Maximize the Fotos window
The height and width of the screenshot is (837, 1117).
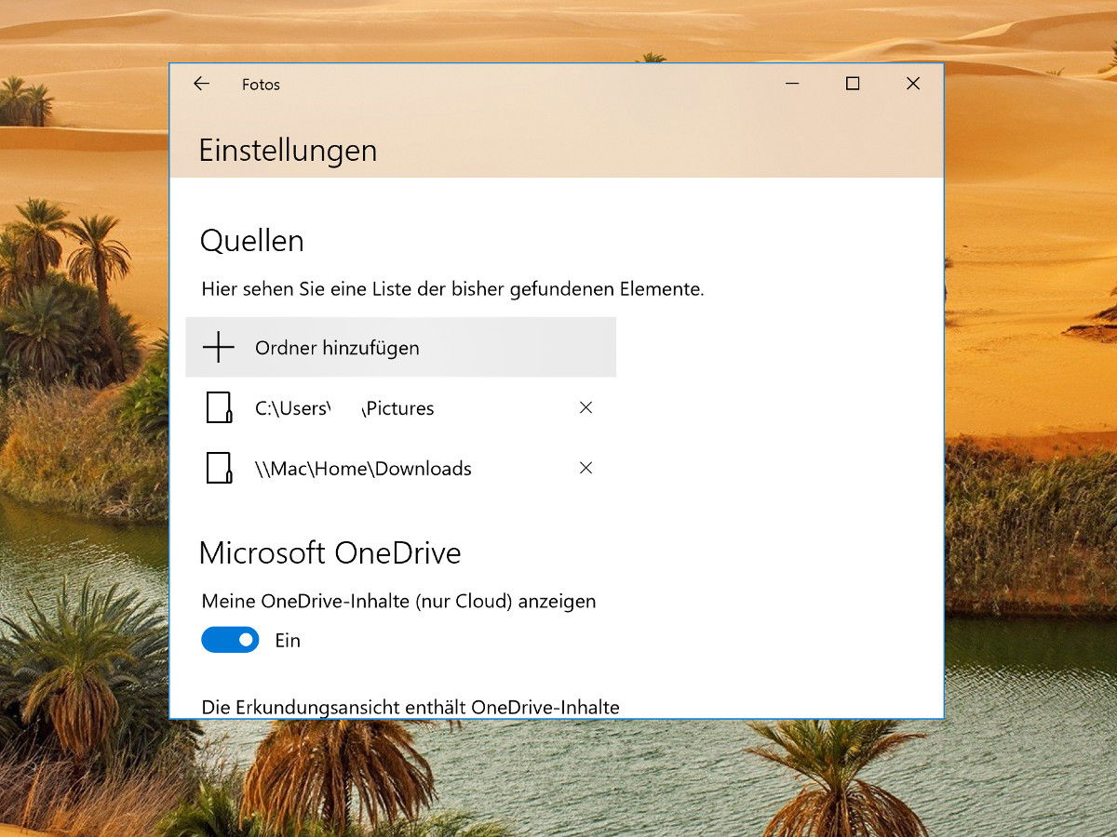[853, 84]
